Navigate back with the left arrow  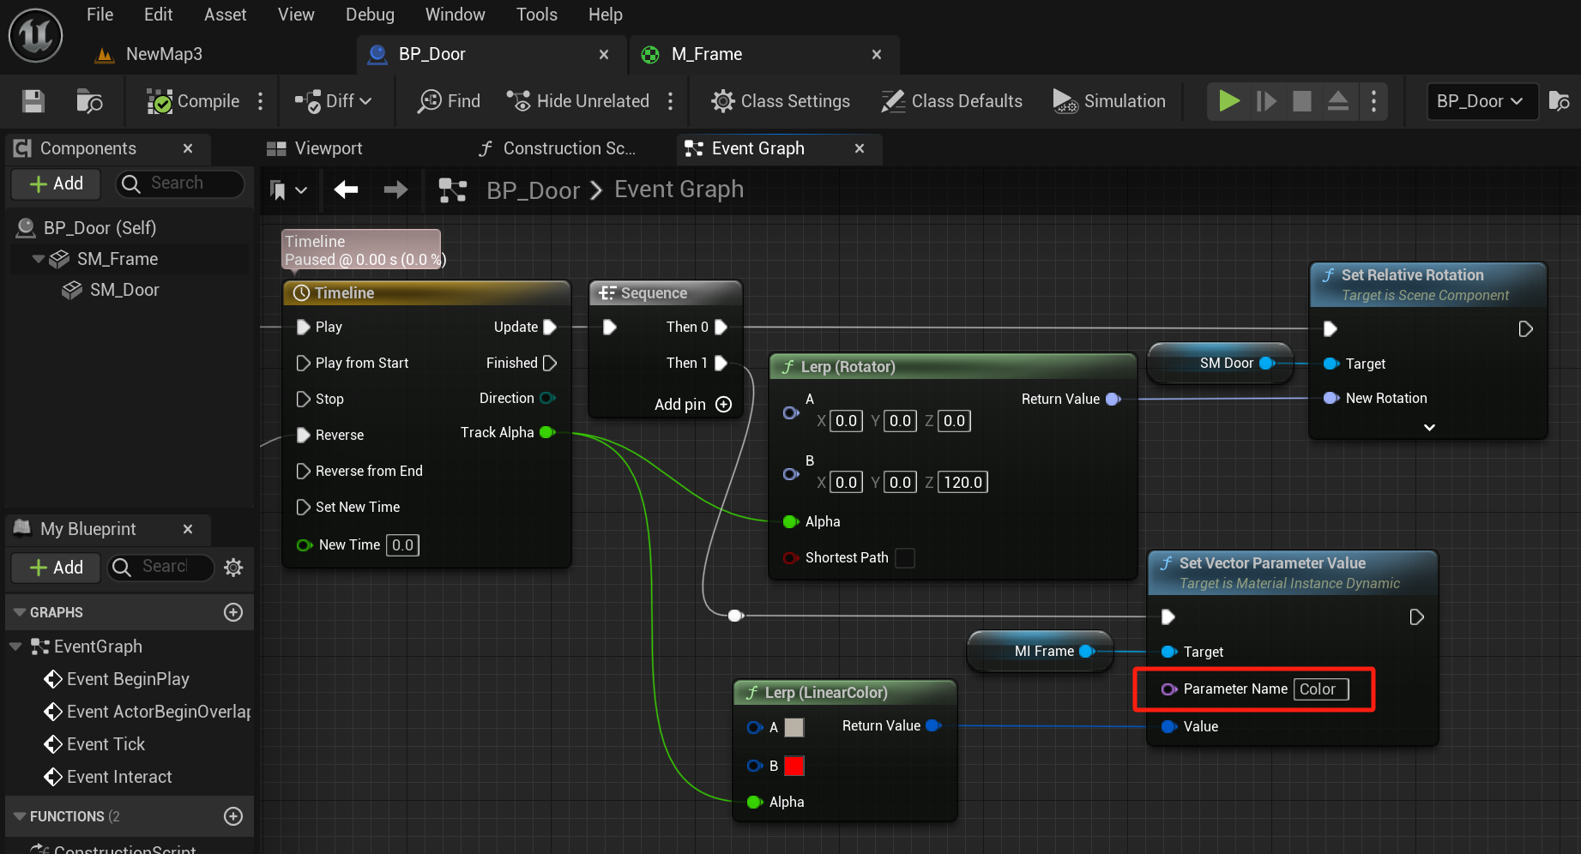(x=347, y=189)
